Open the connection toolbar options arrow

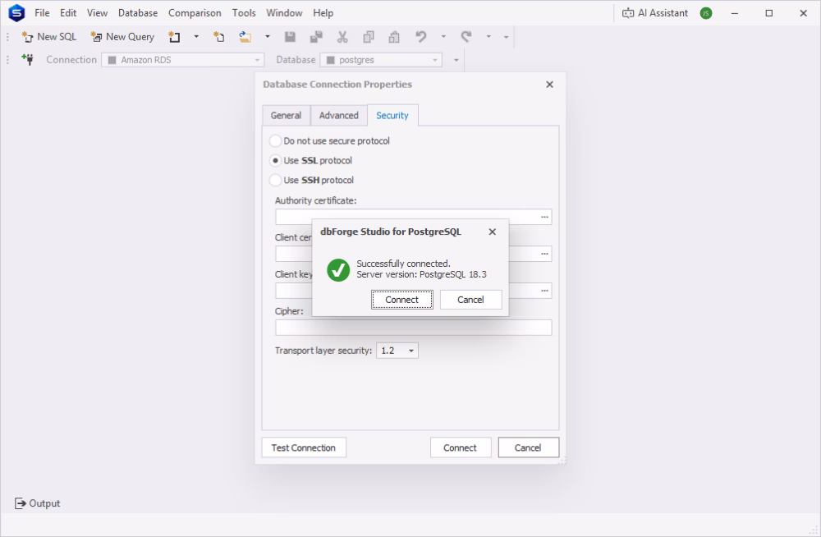456,60
